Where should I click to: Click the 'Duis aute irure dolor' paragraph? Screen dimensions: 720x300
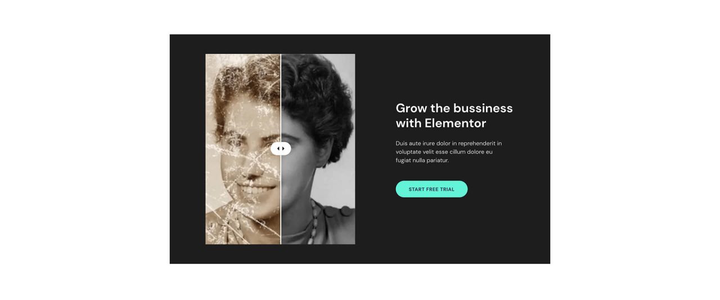449,152
